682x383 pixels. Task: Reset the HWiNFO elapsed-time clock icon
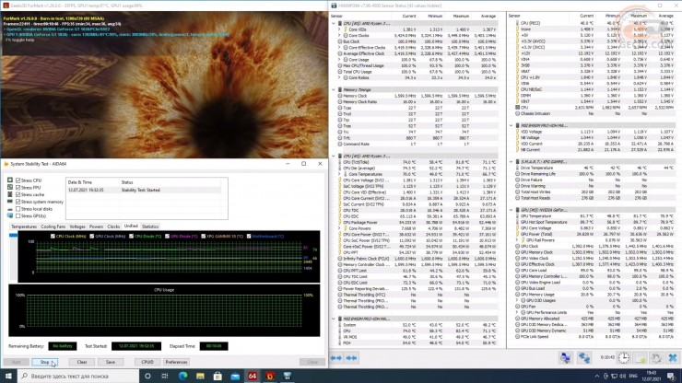pyautogui.click(x=624, y=357)
